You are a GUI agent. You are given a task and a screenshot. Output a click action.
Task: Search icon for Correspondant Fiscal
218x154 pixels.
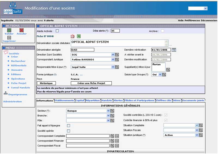click(112, 146)
